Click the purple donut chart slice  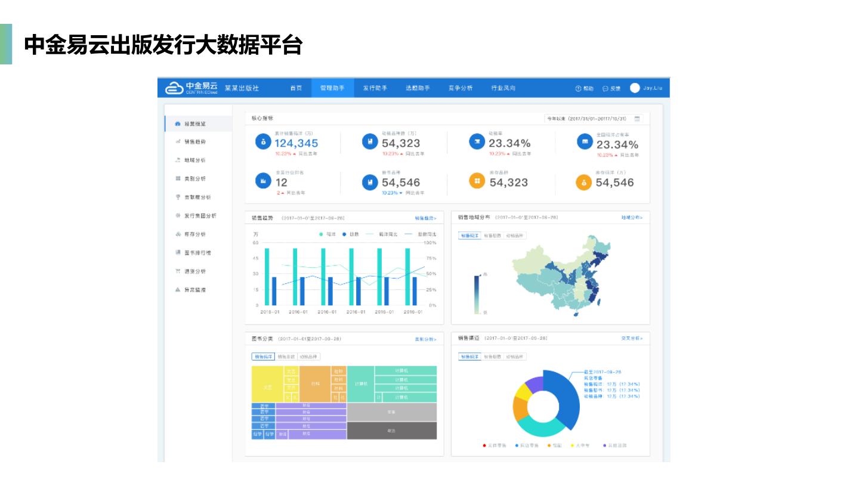tap(534, 385)
